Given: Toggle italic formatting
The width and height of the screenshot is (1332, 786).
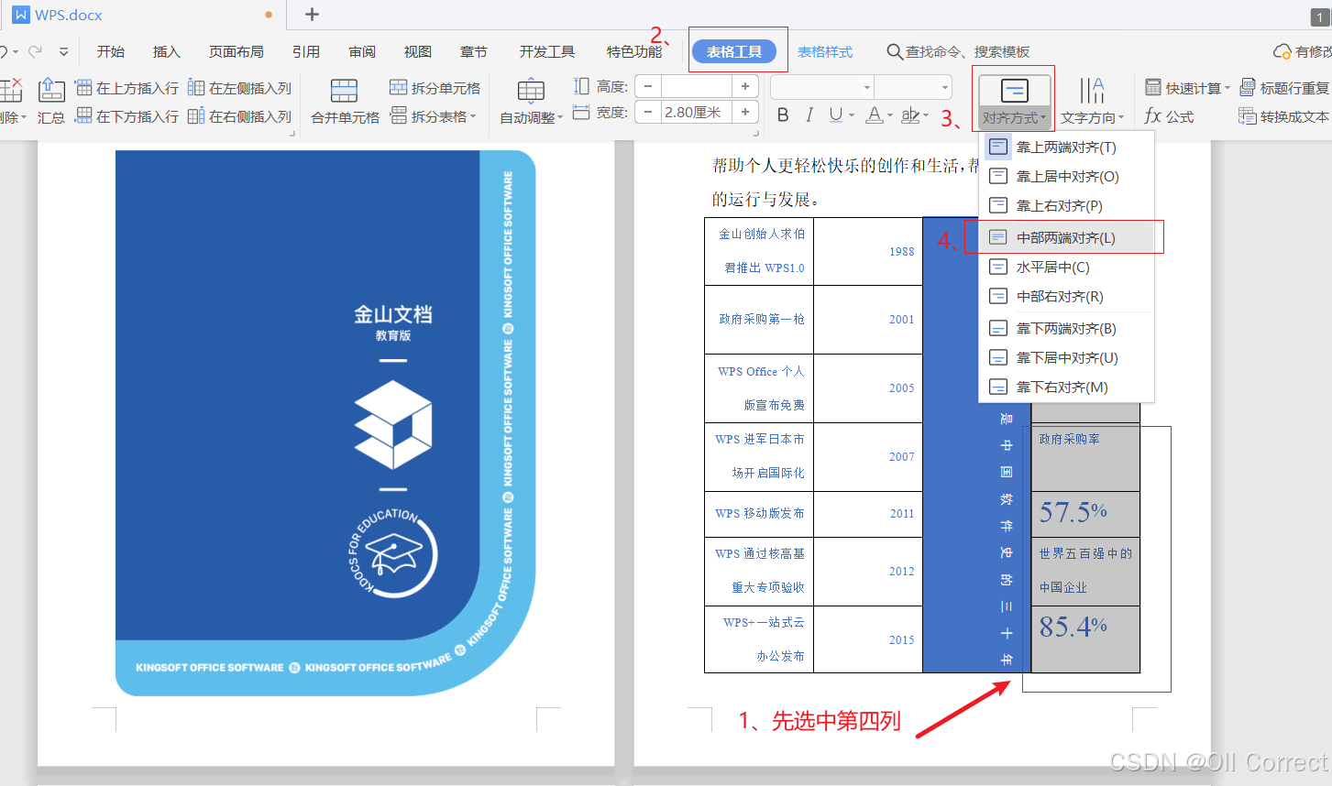Looking at the screenshot, I should (x=809, y=115).
